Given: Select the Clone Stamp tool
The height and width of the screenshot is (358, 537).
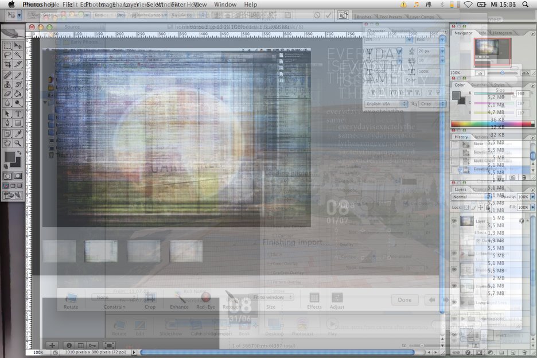Looking at the screenshot, I should pyautogui.click(x=7, y=84).
